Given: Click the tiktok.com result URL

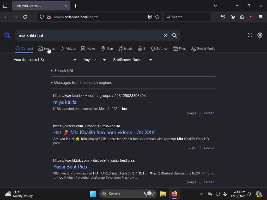Looking at the screenshot, I should coord(94,160).
